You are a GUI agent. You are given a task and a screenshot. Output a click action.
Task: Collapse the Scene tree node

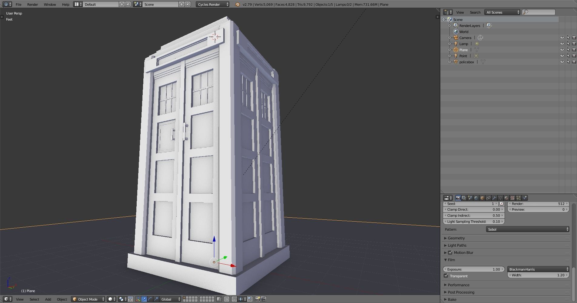point(444,19)
